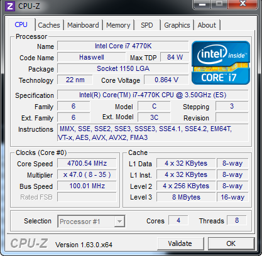Image resolution: width=262 pixels, height=256 pixels.
Task: Click the Core Speed value 4700.54 MHz
Action: coord(87,163)
